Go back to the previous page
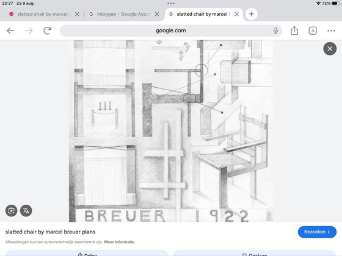 coord(10,30)
